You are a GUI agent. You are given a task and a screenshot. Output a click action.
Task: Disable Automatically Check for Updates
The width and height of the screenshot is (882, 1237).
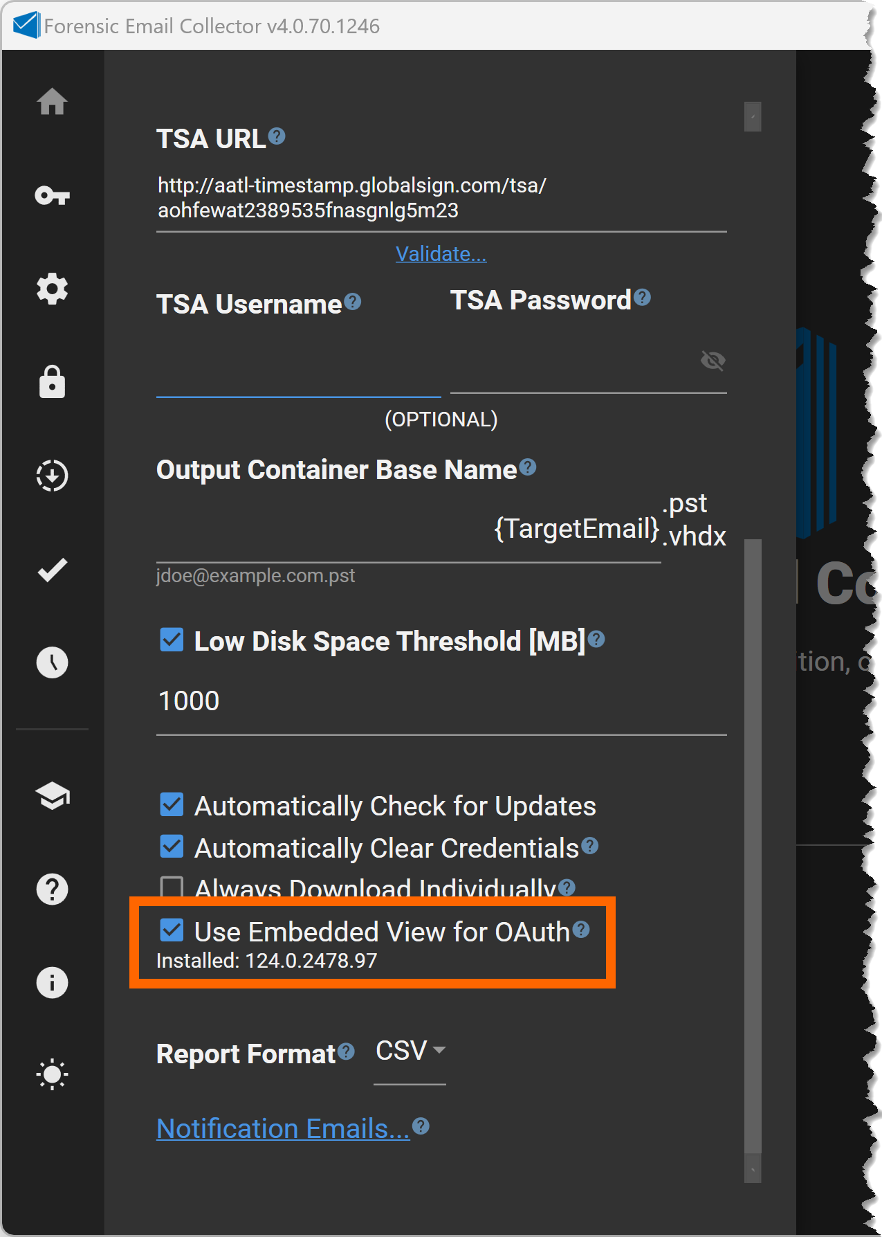pyautogui.click(x=172, y=805)
